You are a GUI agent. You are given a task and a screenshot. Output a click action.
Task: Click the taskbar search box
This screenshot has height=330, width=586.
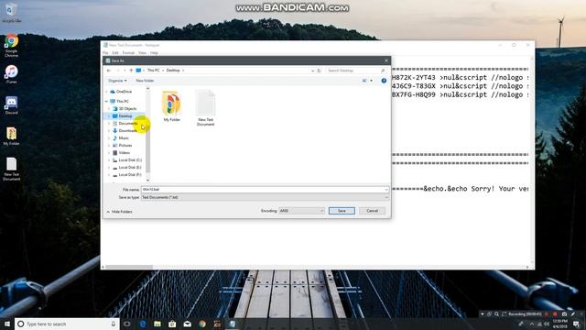67,324
